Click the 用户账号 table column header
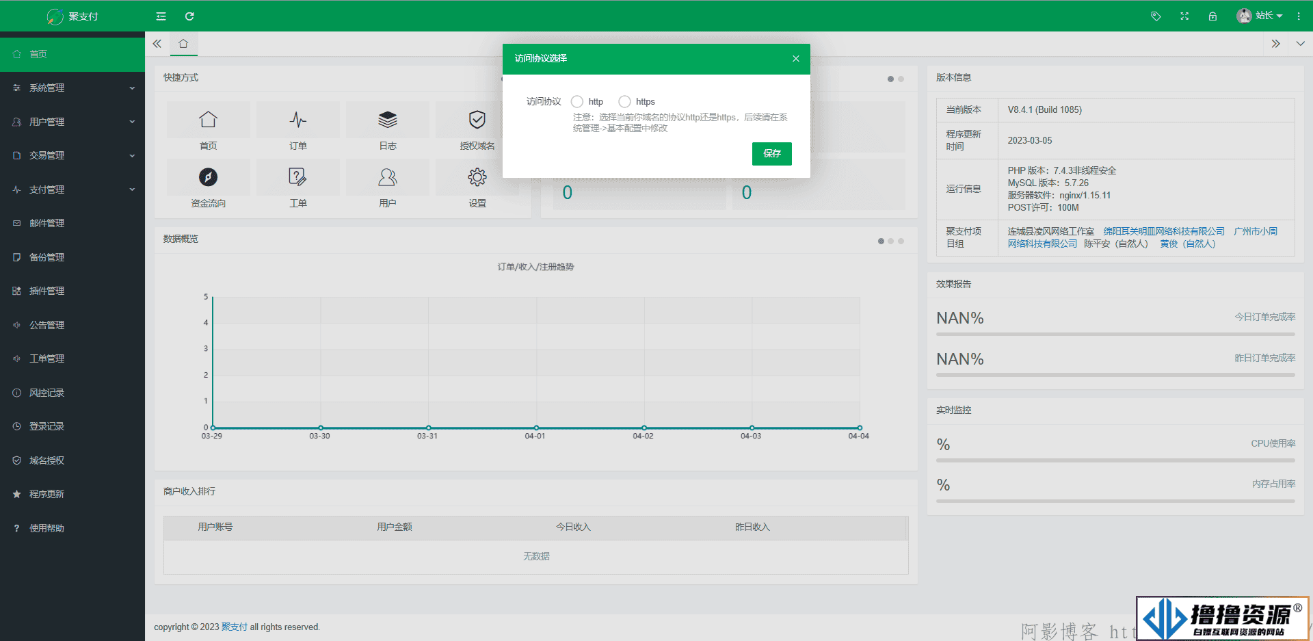Screen dimensions: 1313x641 tap(215, 527)
